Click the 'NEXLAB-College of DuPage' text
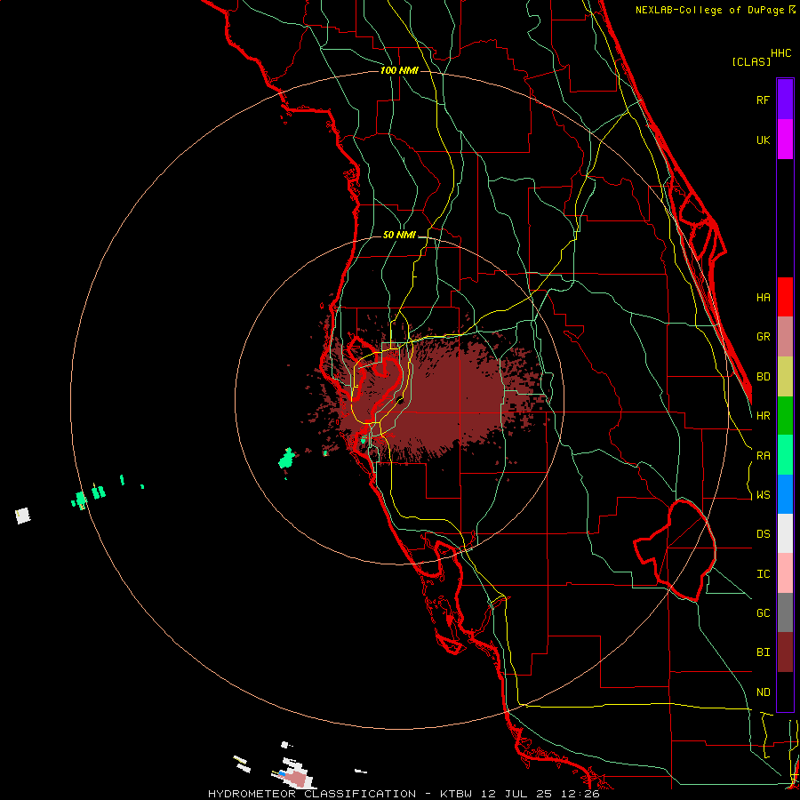 [709, 10]
